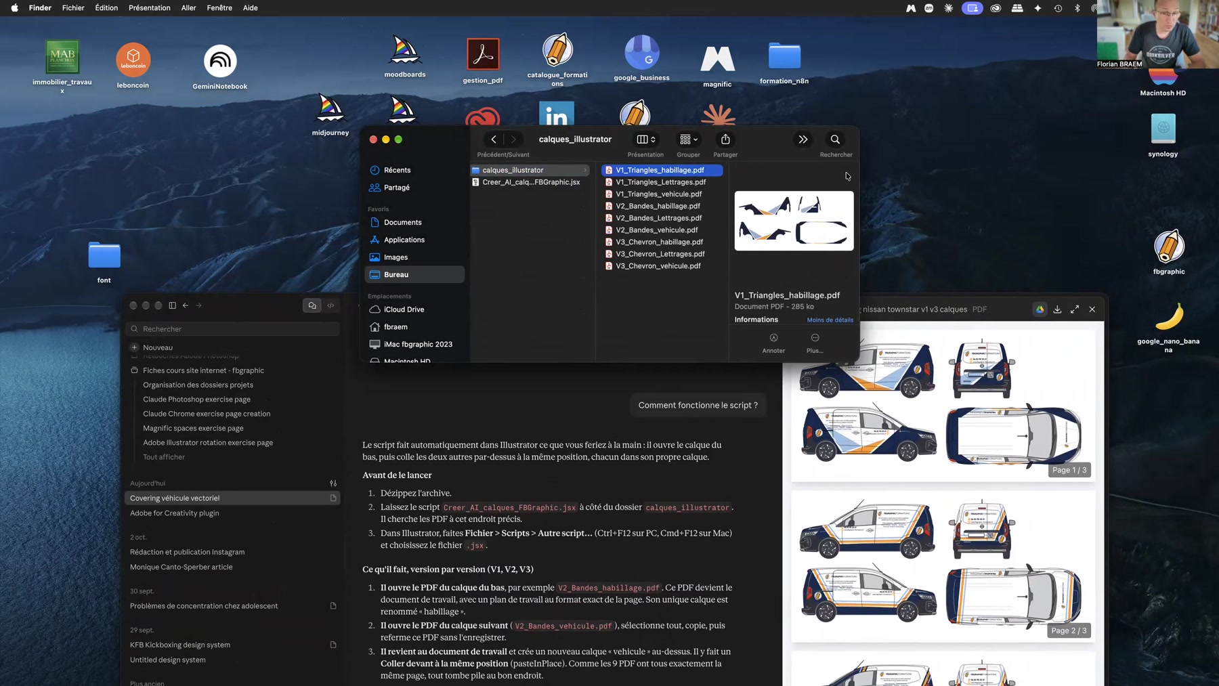Open the Google Drive icon in the PDF viewer

click(x=1040, y=309)
